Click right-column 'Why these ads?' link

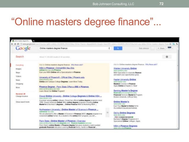coord(151,65)
